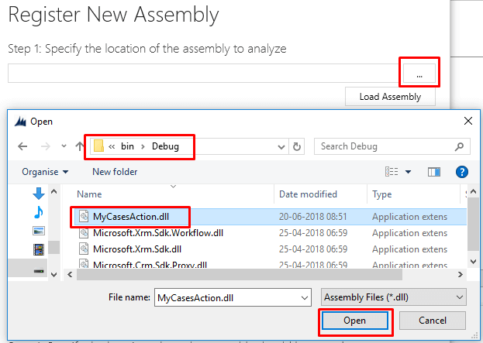Refresh the Debug folder listing
The image size is (483, 343).
pyautogui.click(x=297, y=146)
